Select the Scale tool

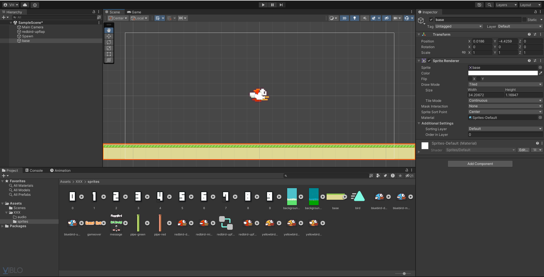tap(109, 48)
